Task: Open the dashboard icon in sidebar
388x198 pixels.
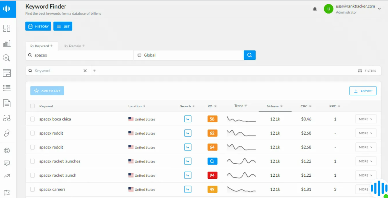Action: click(x=7, y=29)
